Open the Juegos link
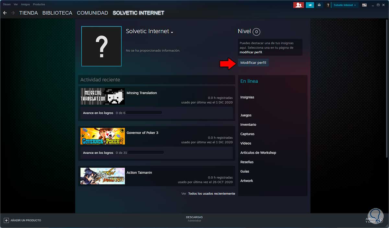 tap(246, 115)
